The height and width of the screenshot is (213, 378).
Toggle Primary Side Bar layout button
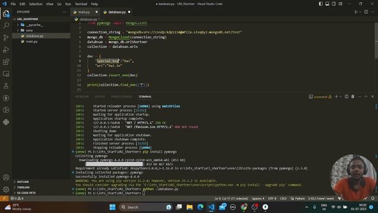(x=321, y=4)
